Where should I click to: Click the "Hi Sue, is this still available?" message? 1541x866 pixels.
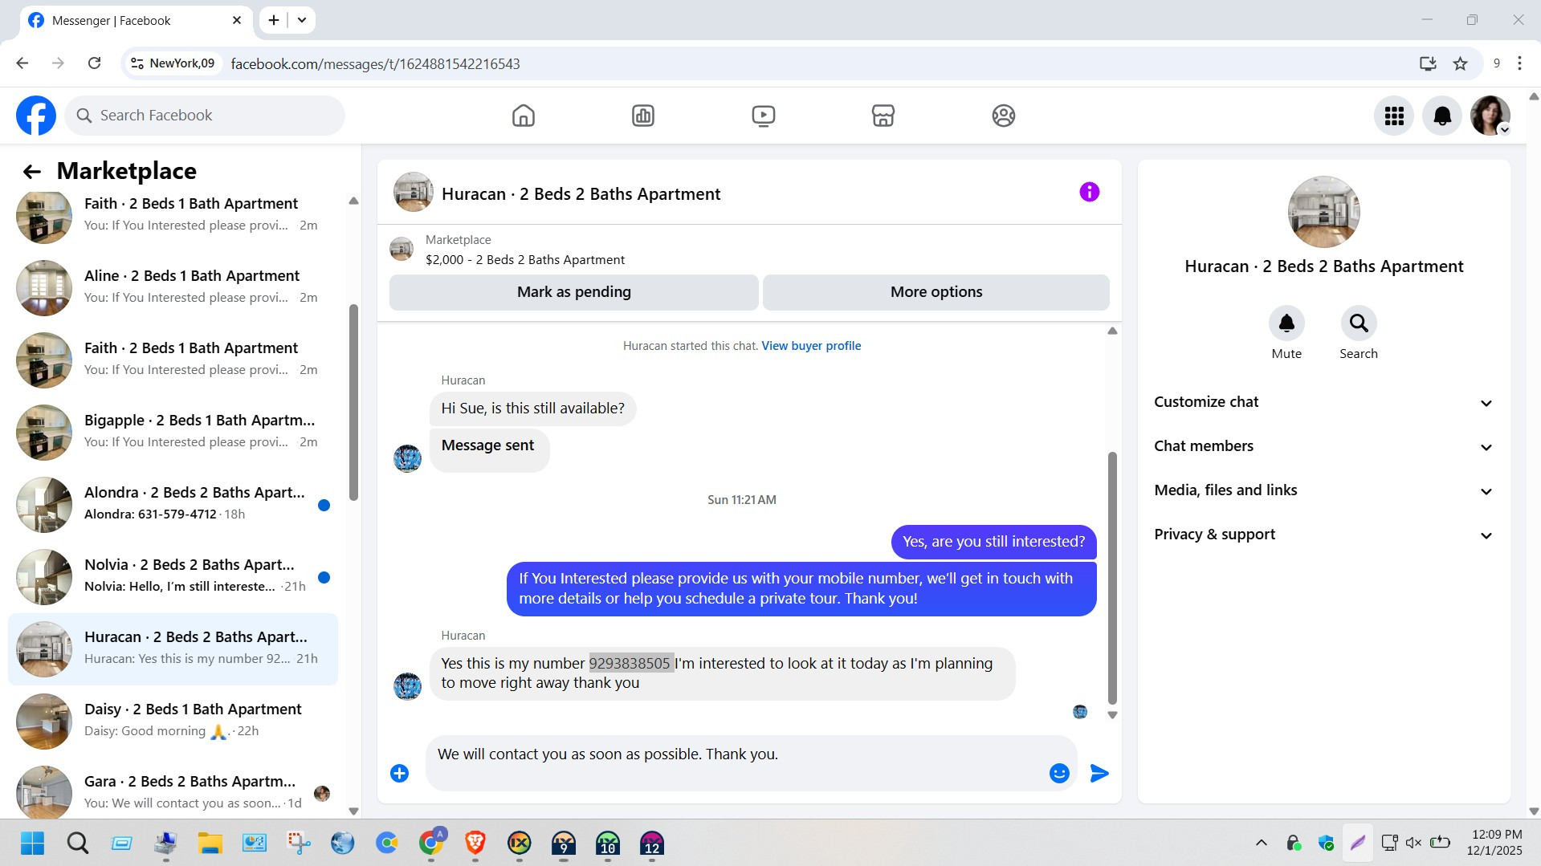[x=532, y=409]
